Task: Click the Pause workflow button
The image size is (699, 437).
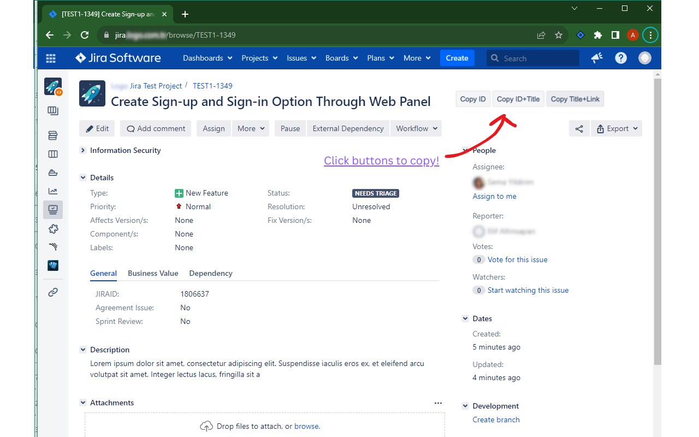Action: [x=290, y=128]
